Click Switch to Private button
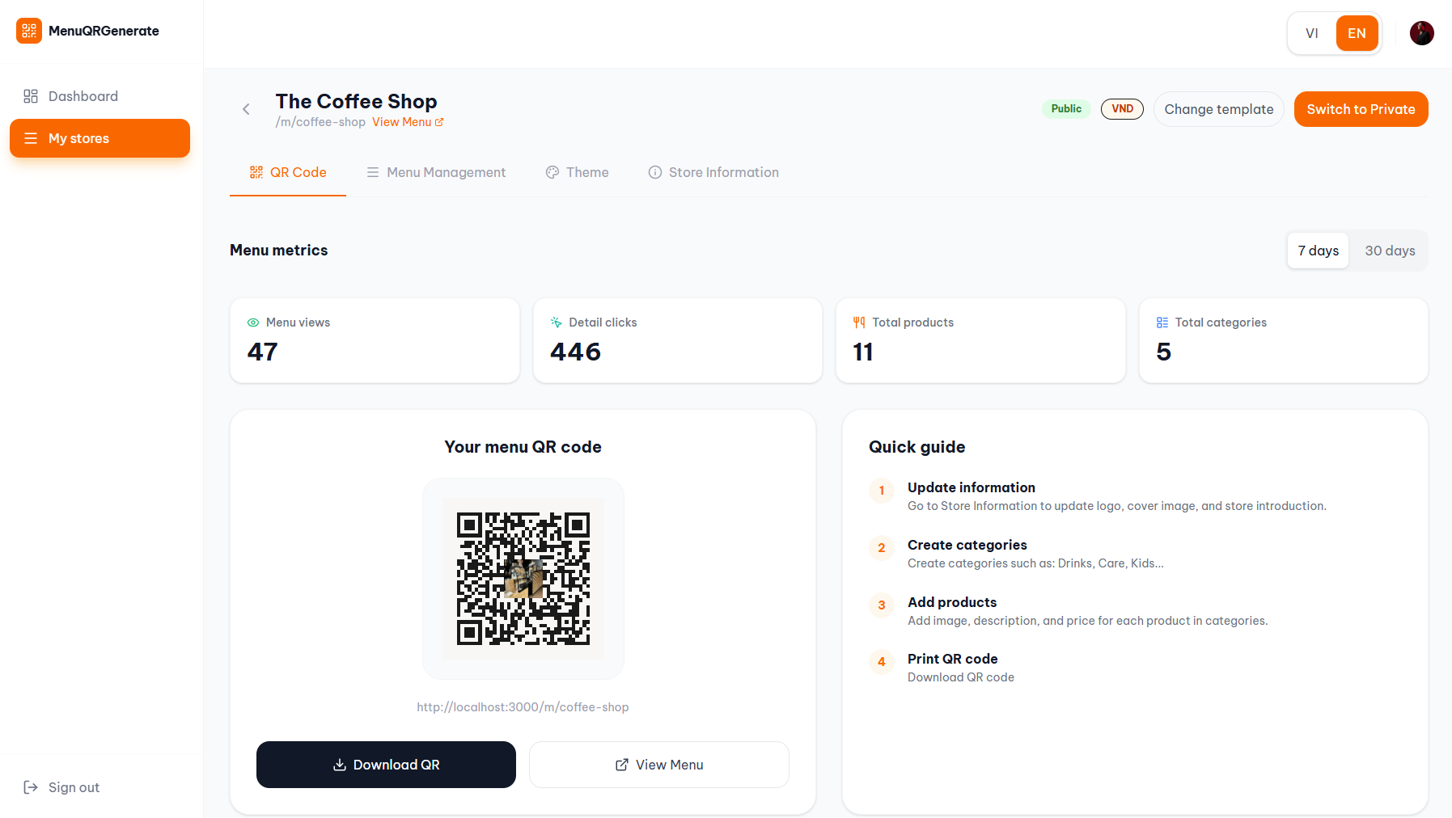The image size is (1452, 818). (x=1361, y=109)
